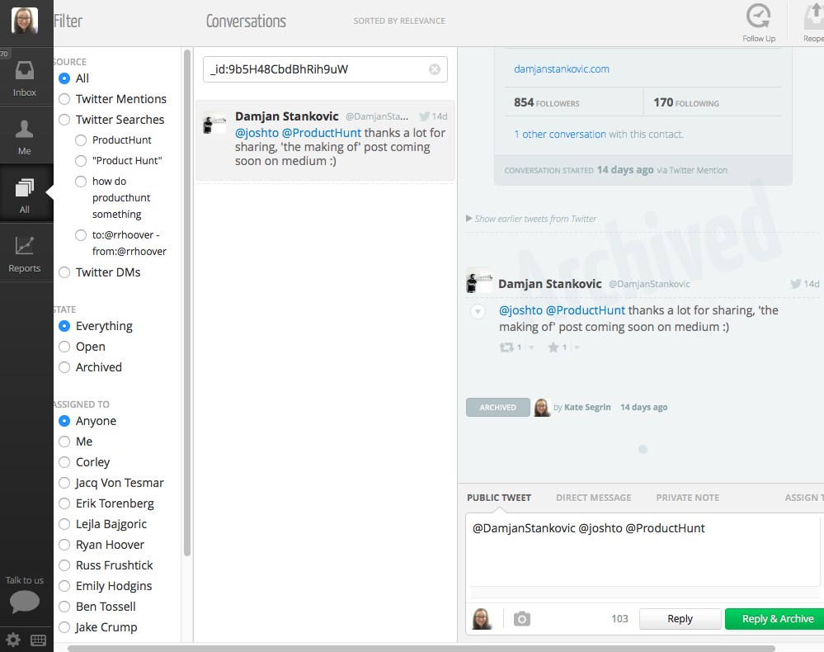Switch to Public Tweet tab
The width and height of the screenshot is (824, 652).
click(499, 498)
